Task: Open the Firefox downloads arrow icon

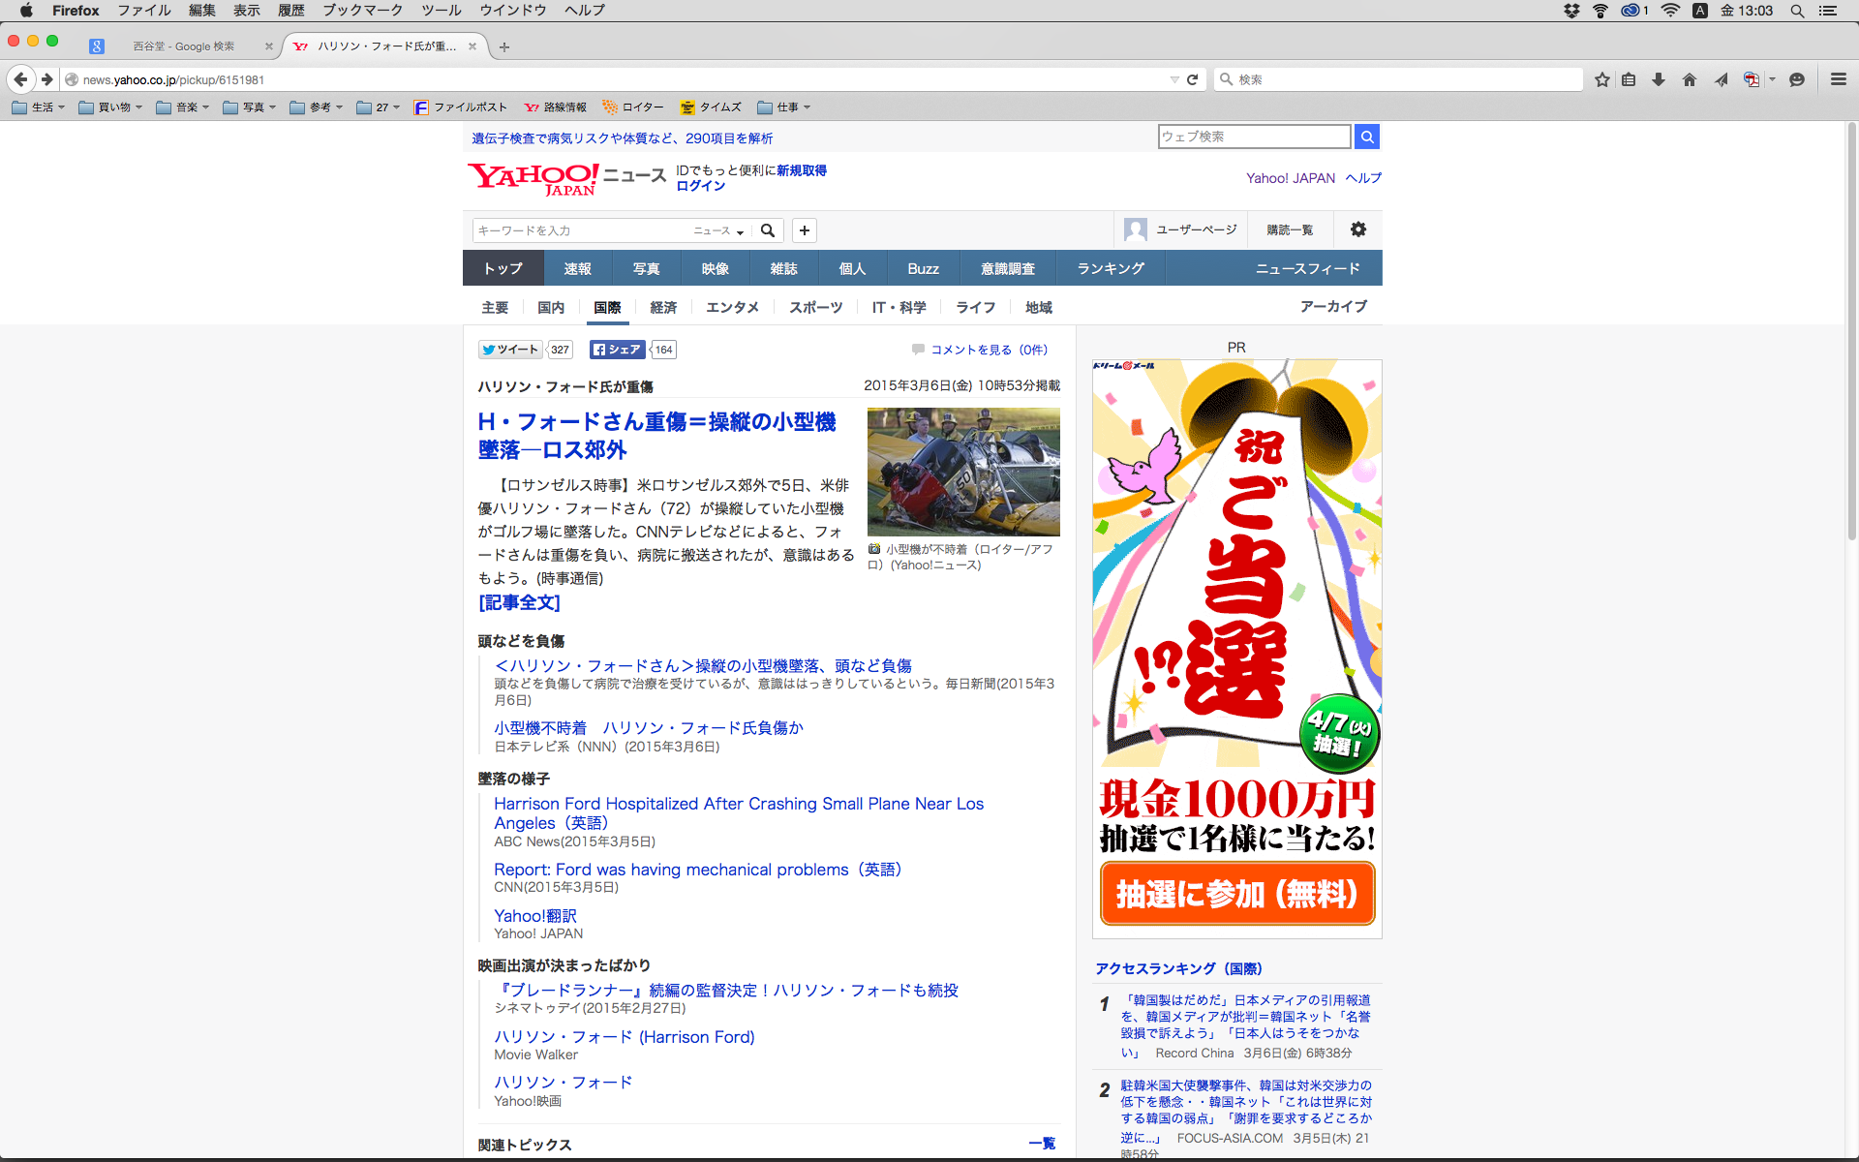Action: point(1659,79)
